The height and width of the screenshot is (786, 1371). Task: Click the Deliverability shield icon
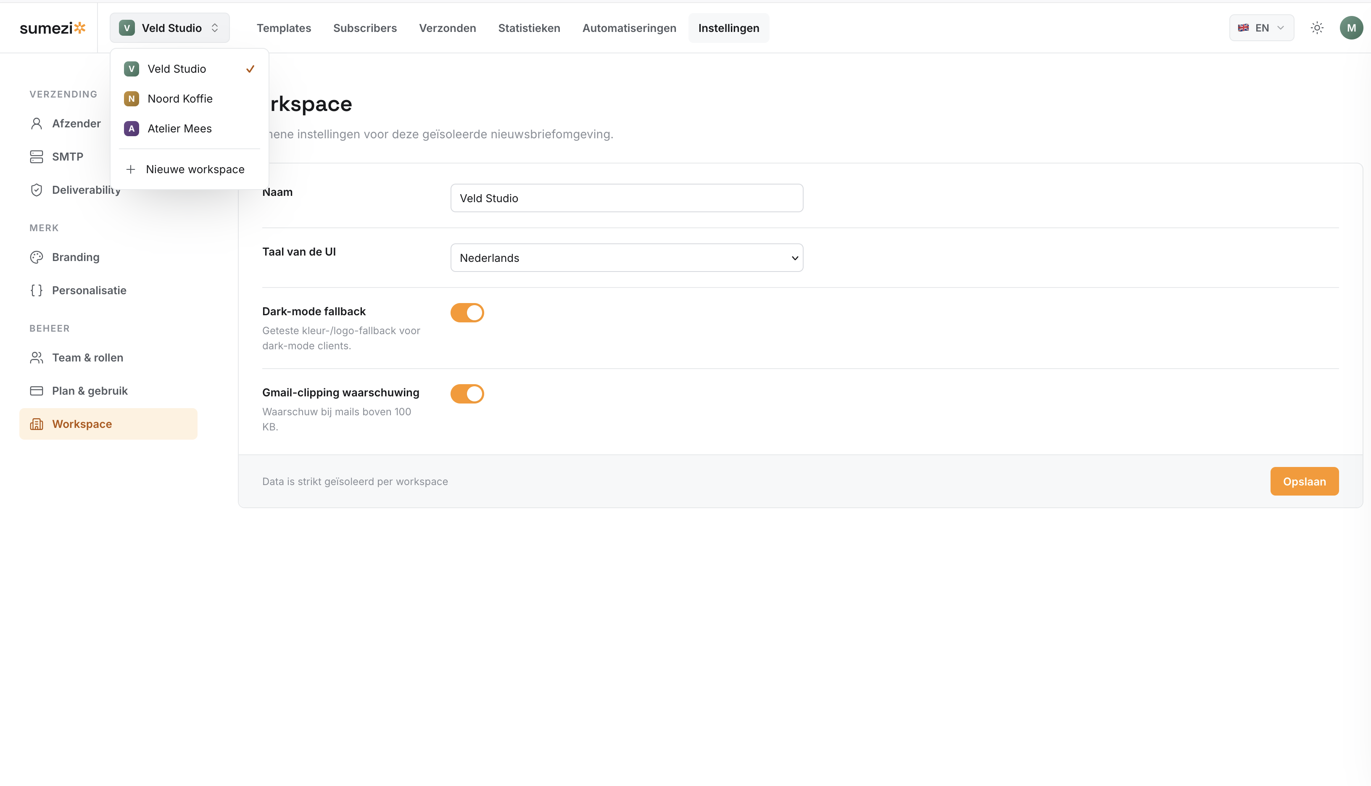pos(36,190)
